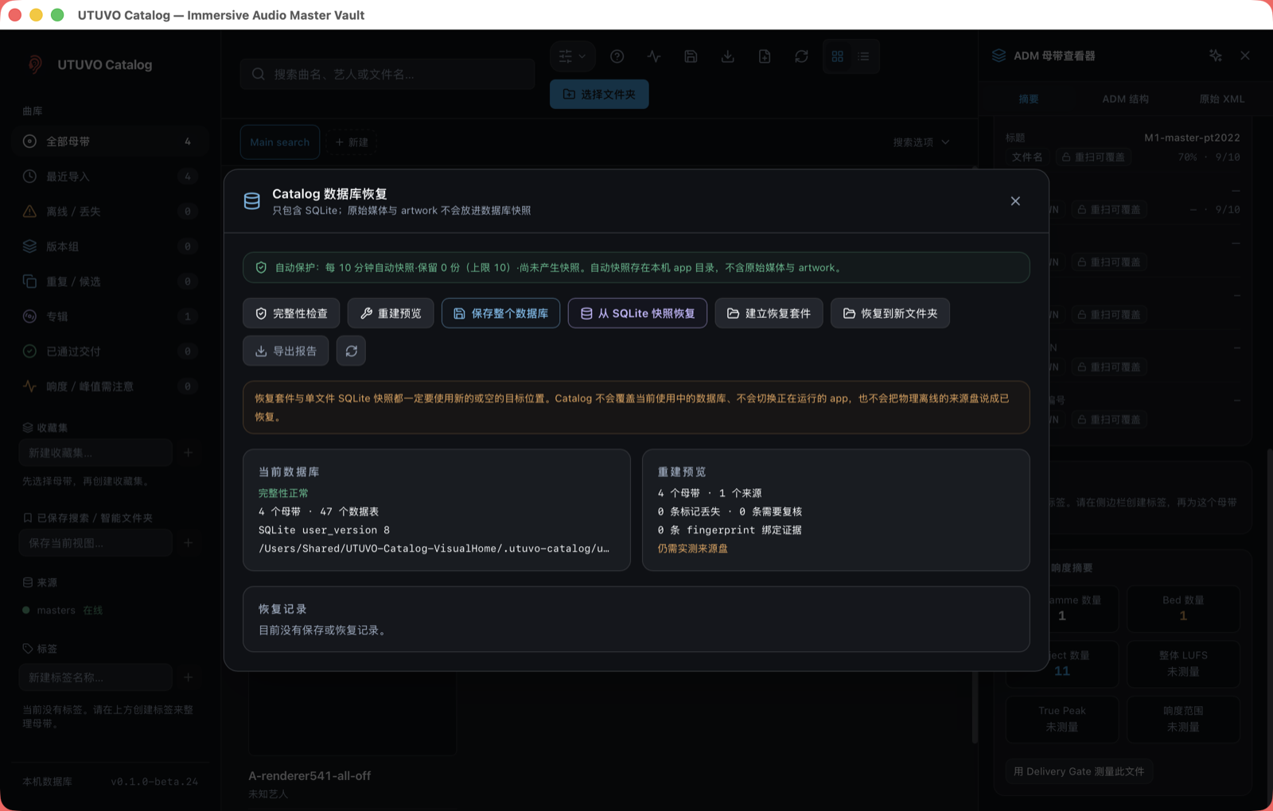
Task: Click the UTUVO Catalog logo icon
Action: tap(35, 64)
